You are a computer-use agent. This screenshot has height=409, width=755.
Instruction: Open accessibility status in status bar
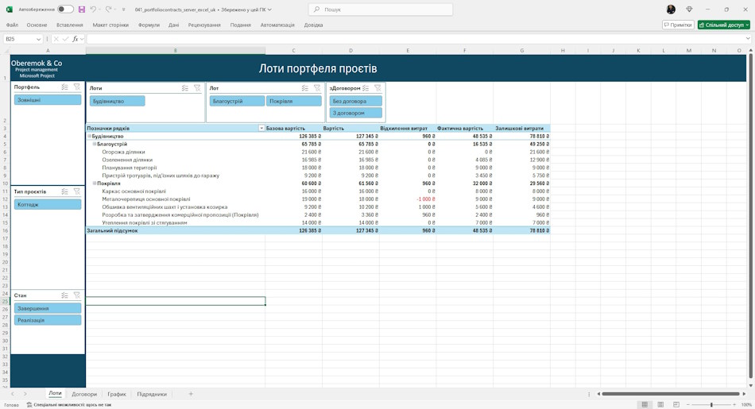[x=69, y=405]
